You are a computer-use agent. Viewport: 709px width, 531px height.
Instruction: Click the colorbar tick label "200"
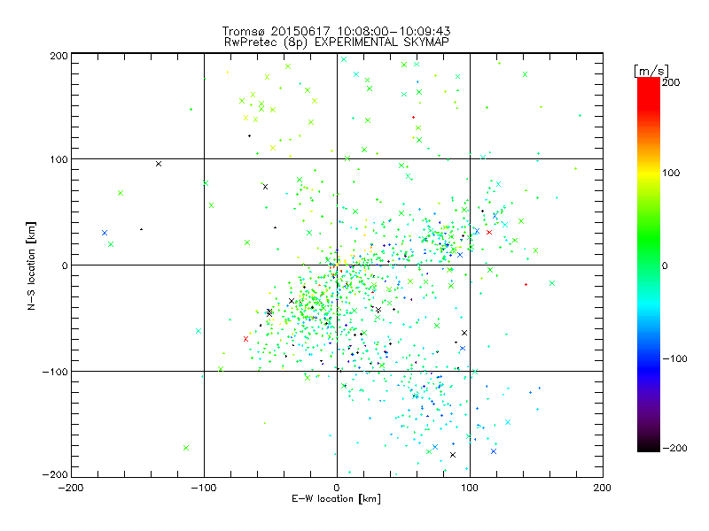671,82
